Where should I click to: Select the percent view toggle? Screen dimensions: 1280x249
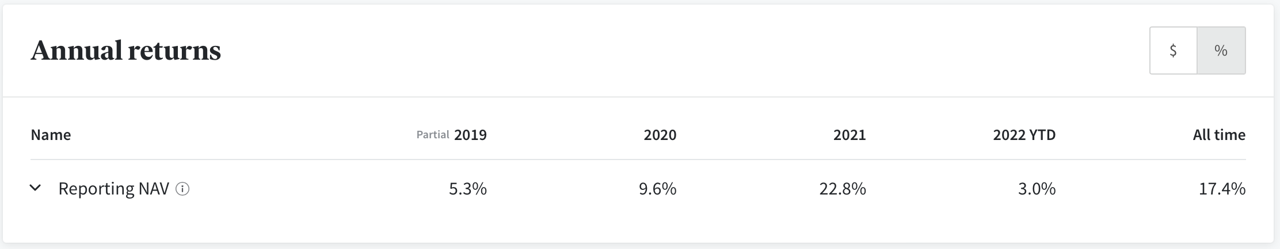[x=1221, y=50]
